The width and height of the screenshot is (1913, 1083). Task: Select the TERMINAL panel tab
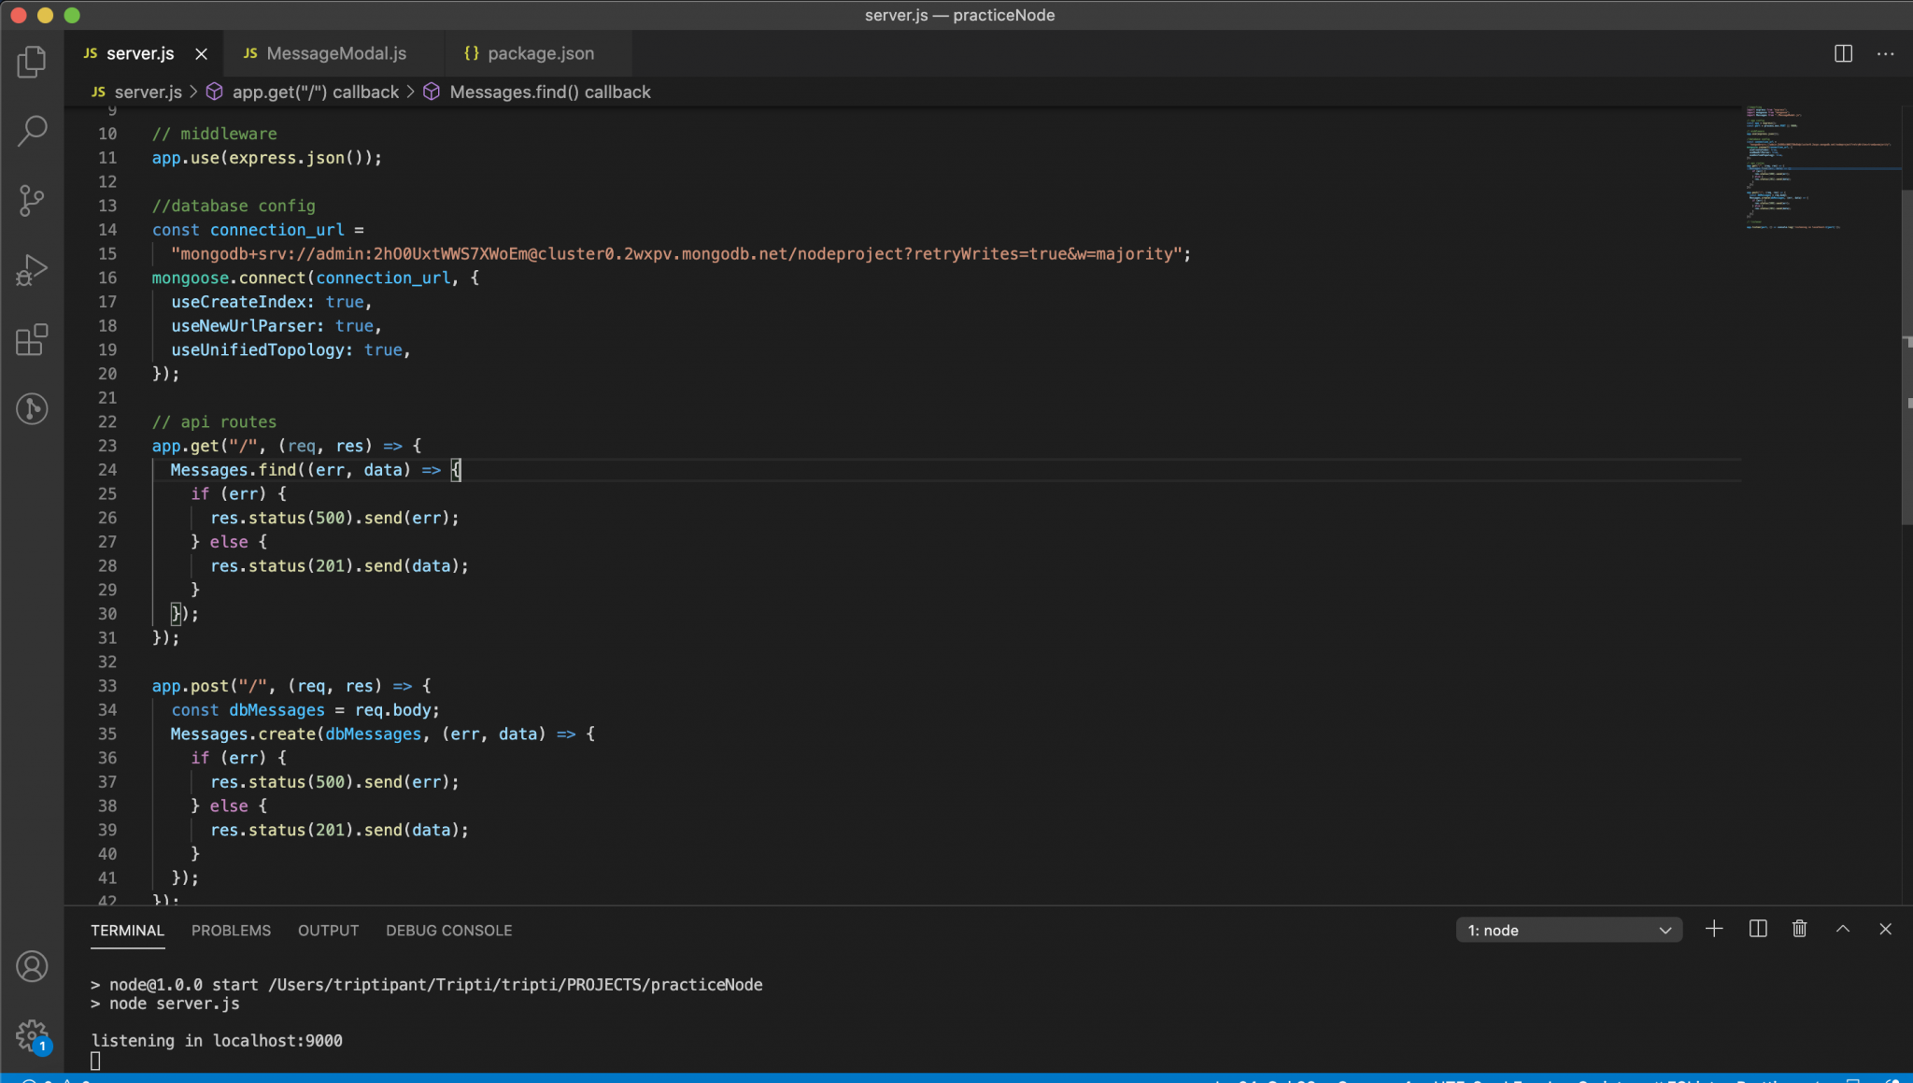coord(127,931)
